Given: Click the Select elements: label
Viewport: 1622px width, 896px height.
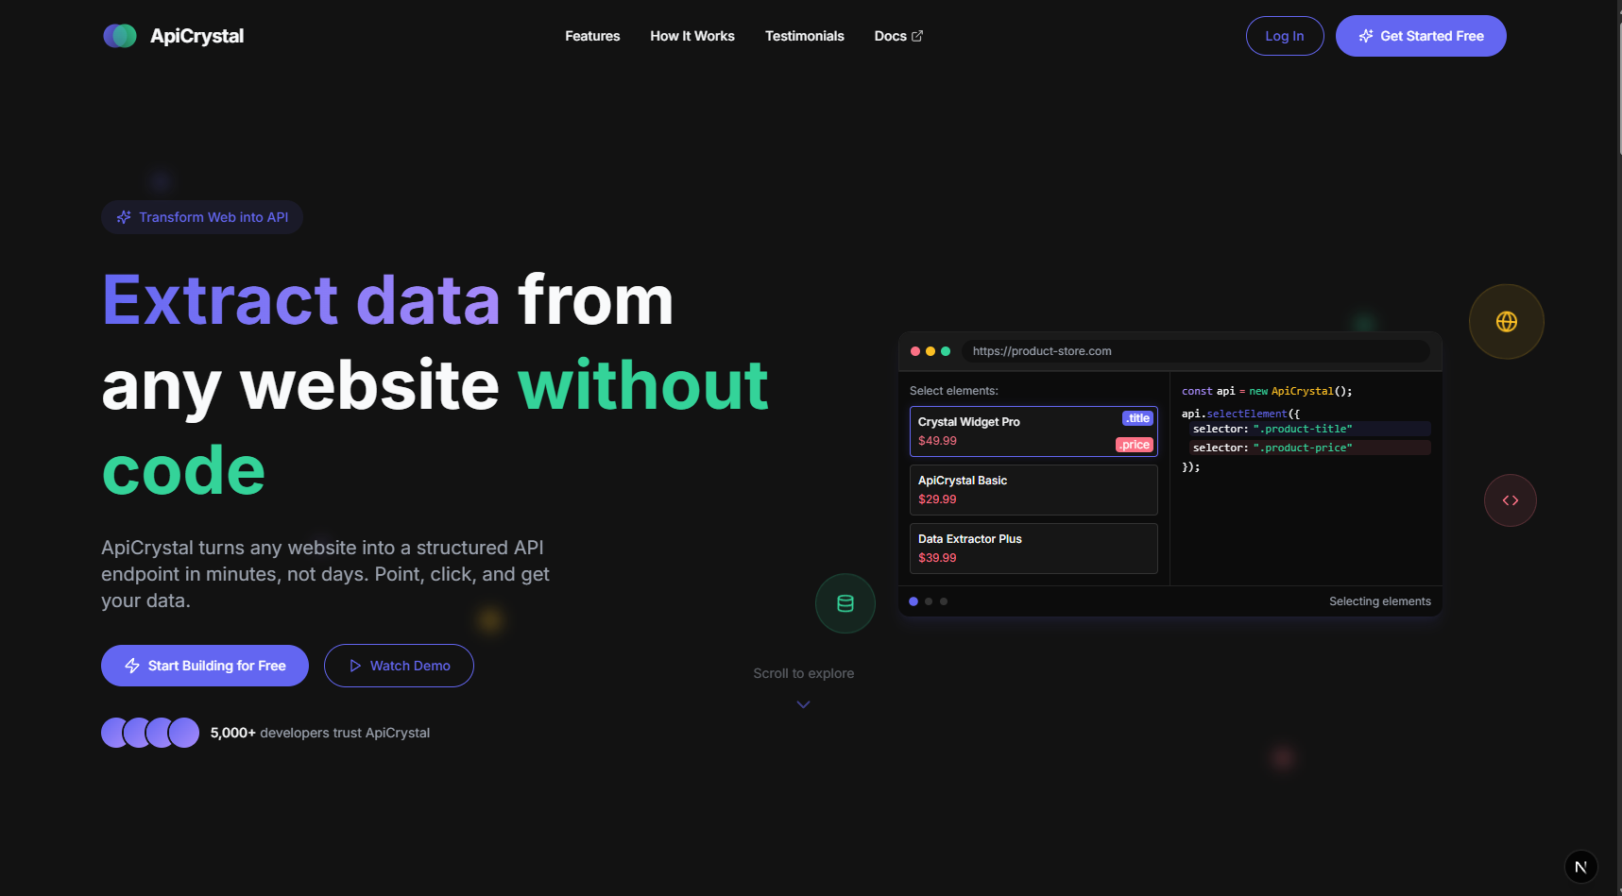Looking at the screenshot, I should (954, 391).
